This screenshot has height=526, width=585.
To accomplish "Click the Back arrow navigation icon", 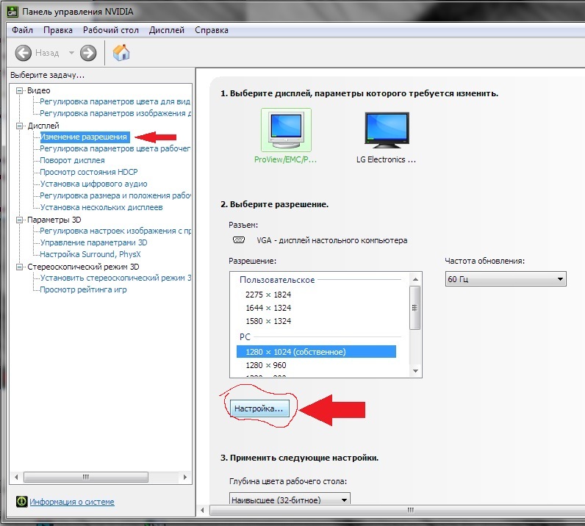I will [24, 53].
